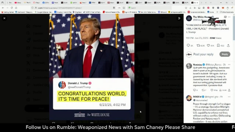Bookmark the White House post

pos(218,45)
